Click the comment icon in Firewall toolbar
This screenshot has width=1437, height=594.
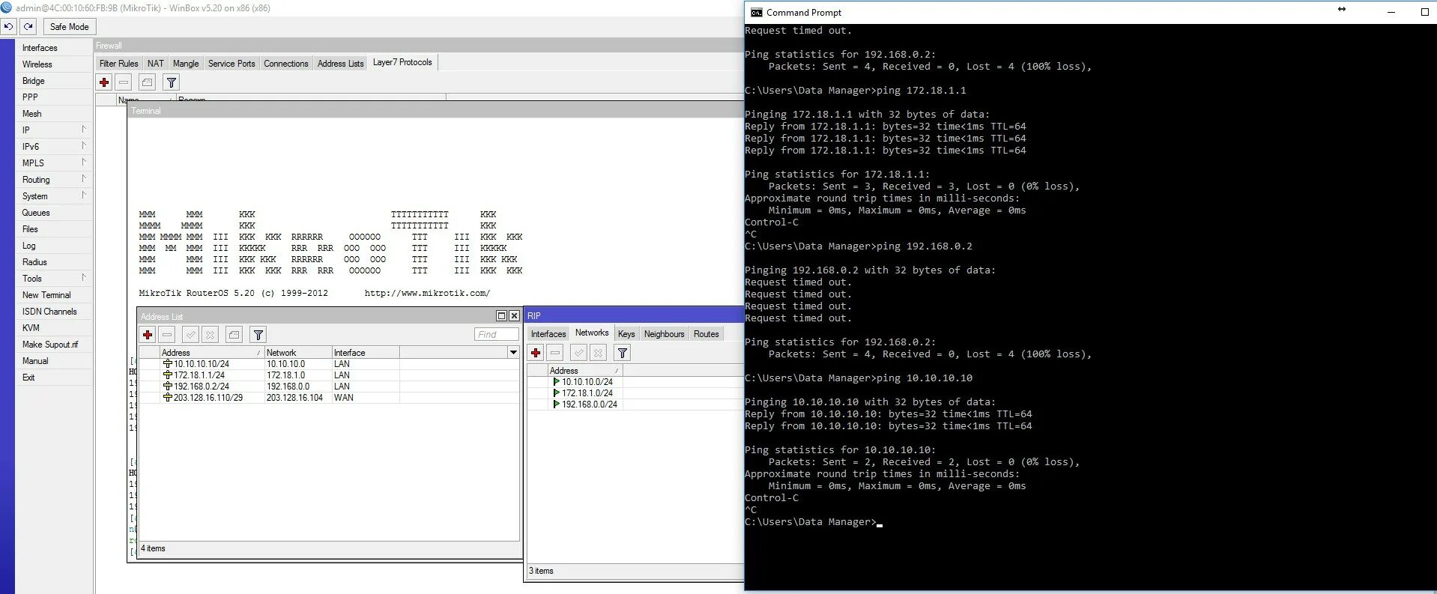(x=148, y=82)
